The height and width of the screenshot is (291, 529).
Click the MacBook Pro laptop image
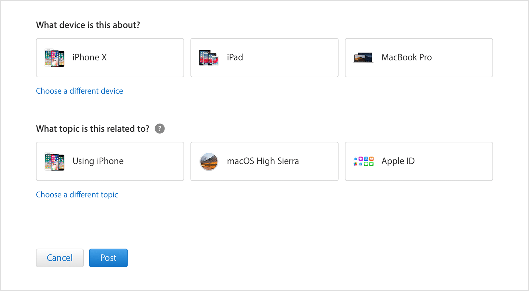pyautogui.click(x=363, y=58)
